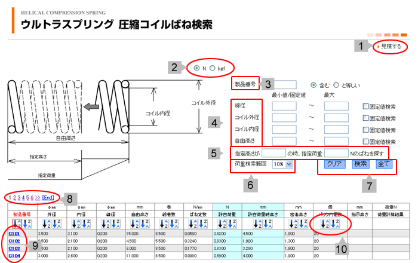
Task: Sort パック内個数 column ascending A-Z
Action: (x=325, y=224)
